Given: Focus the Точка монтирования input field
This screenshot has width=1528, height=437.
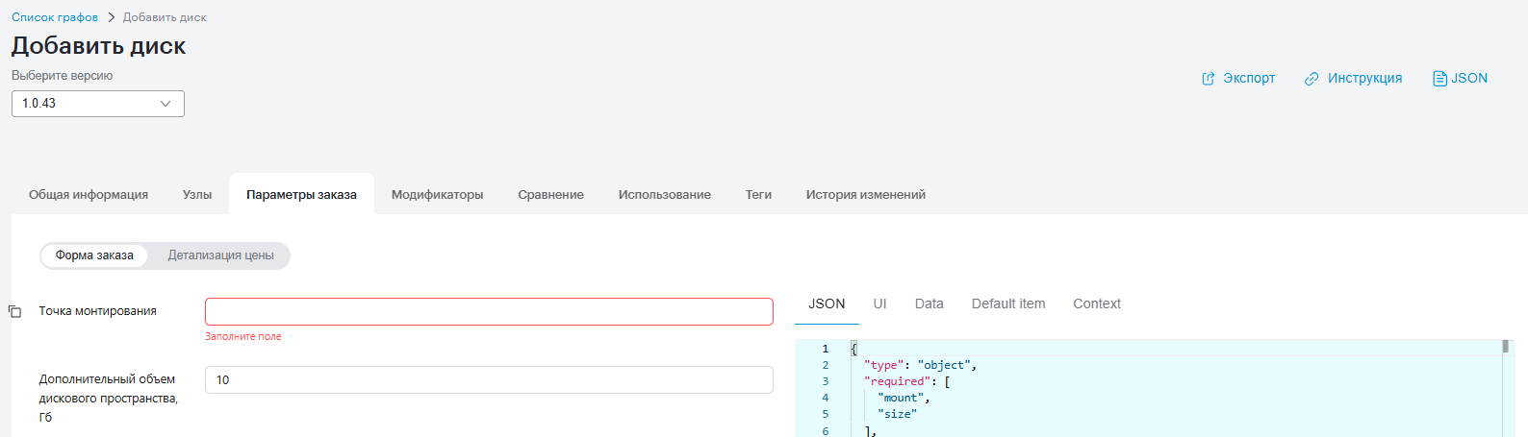Looking at the screenshot, I should click(489, 311).
